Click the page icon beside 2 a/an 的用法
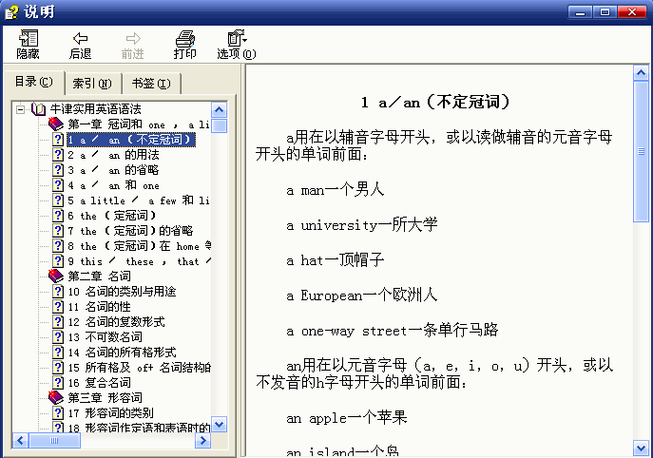The image size is (653, 458). (58, 155)
